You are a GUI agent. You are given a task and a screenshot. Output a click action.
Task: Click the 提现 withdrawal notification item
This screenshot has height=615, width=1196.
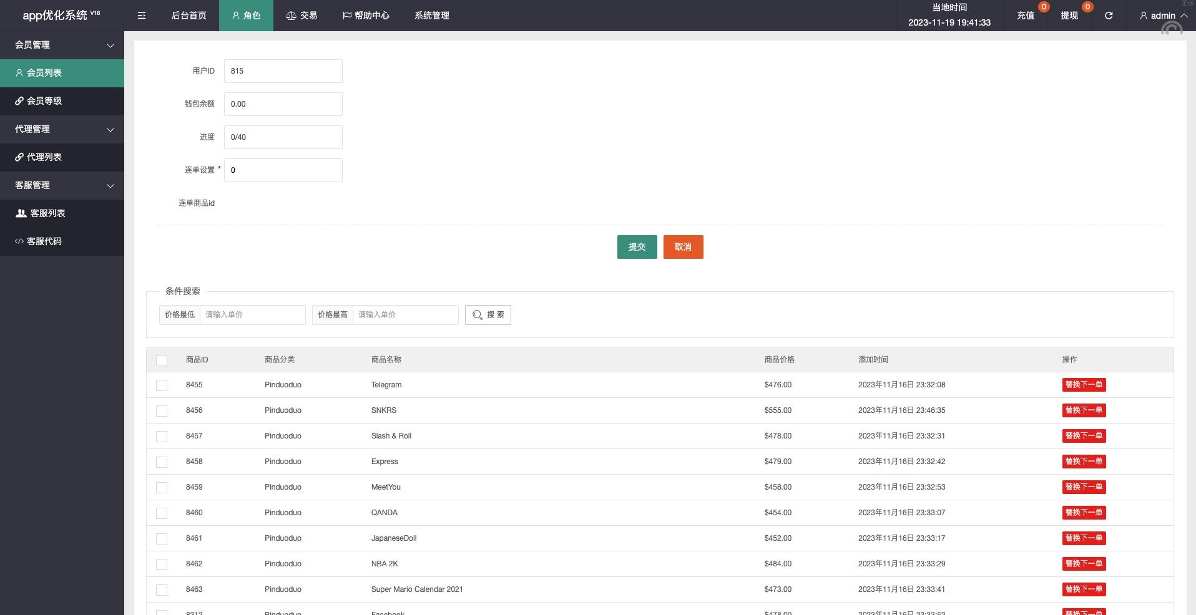pyautogui.click(x=1069, y=16)
